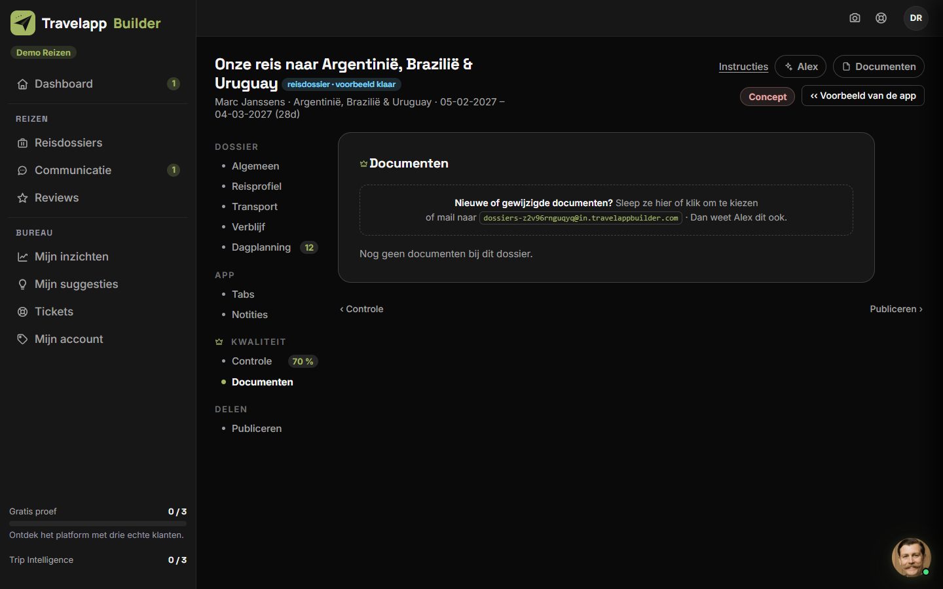Open the lifebuoy support icon in header
The width and height of the screenshot is (943, 589).
tap(881, 18)
